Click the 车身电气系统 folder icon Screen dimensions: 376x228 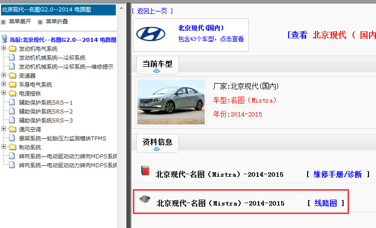click(12, 84)
